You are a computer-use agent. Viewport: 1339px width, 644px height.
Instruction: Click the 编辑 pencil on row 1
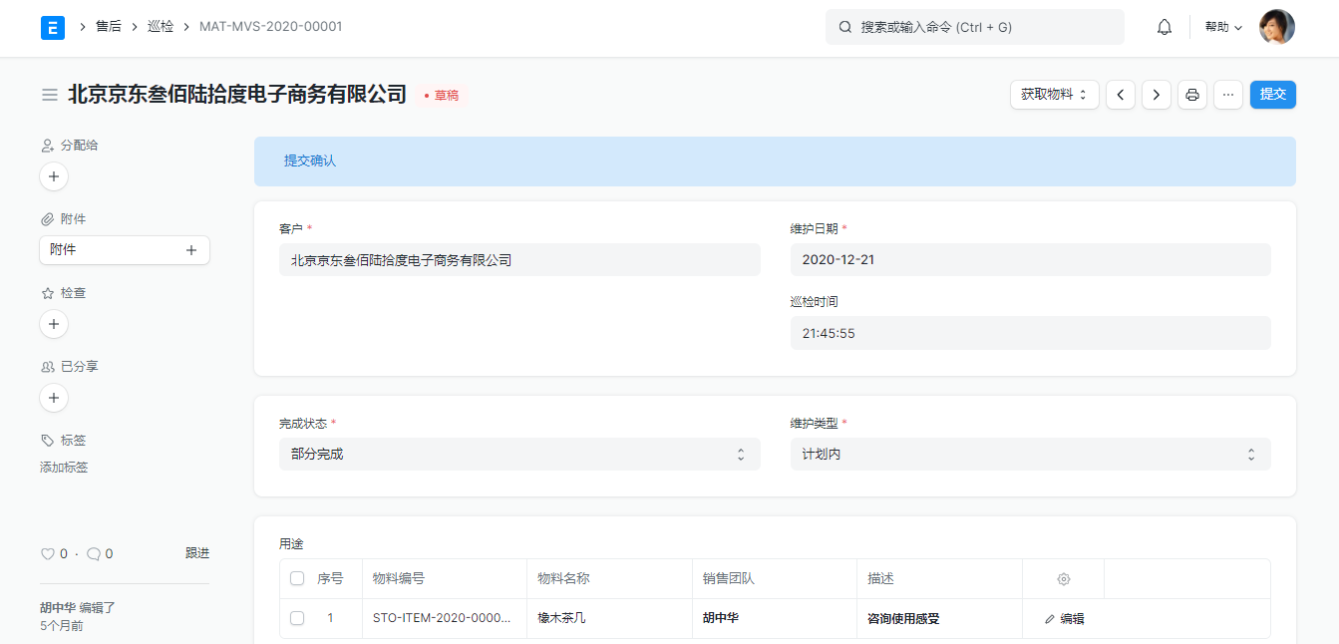coord(1065,618)
